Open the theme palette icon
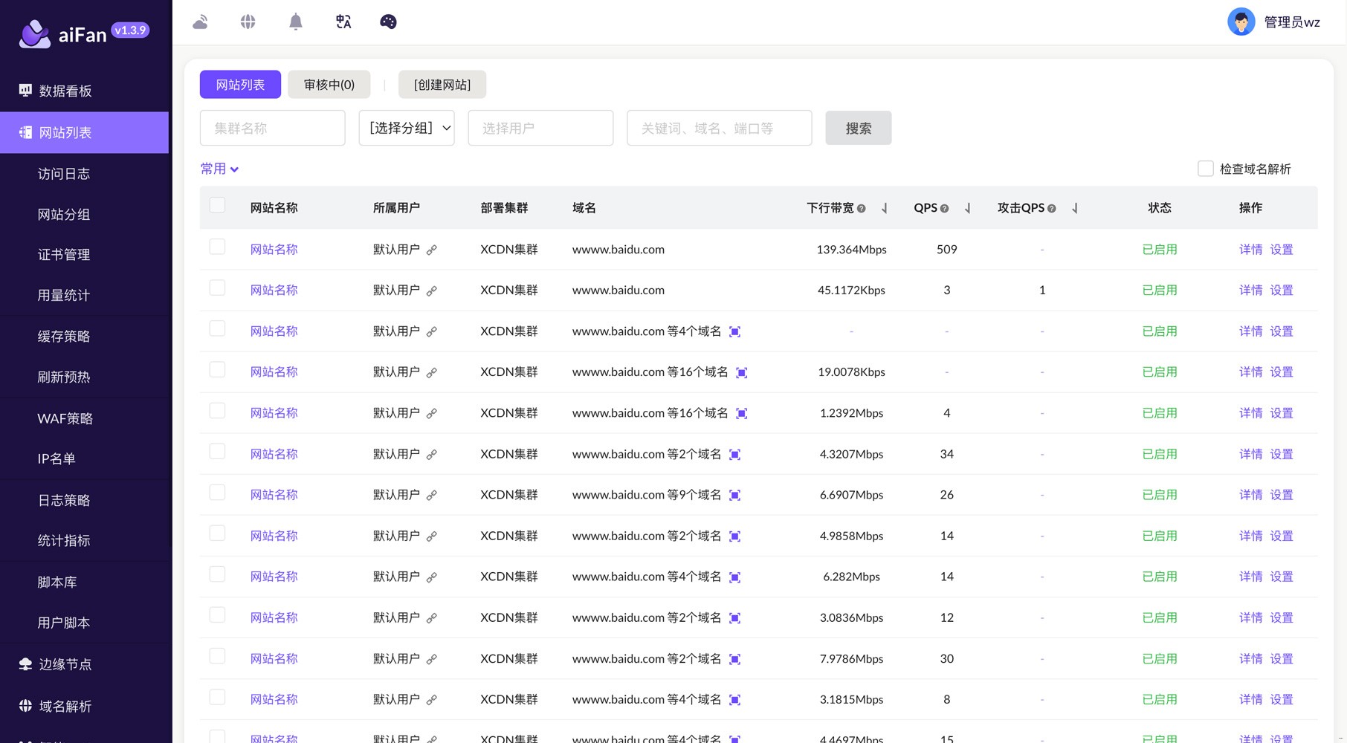 click(x=388, y=22)
